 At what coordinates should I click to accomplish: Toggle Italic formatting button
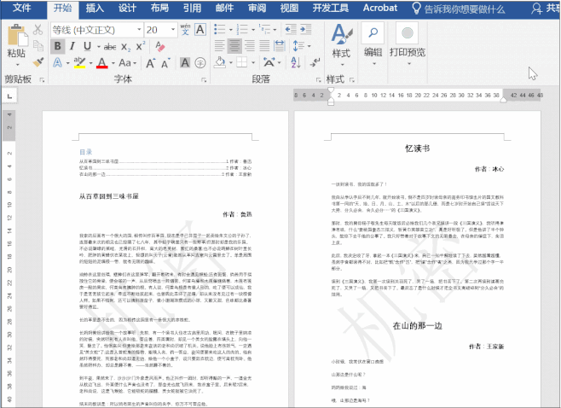72,46
